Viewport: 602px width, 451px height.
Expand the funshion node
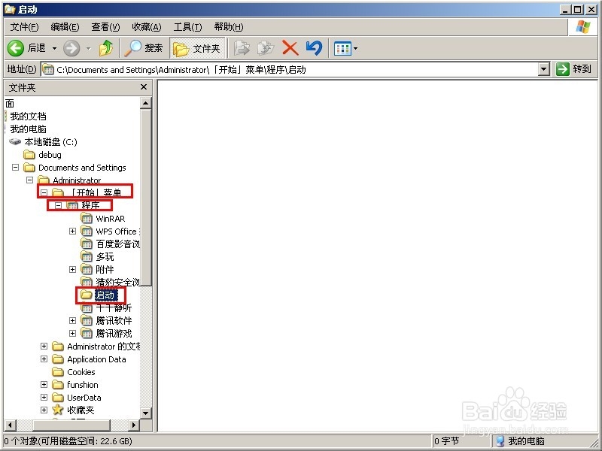pos(44,384)
